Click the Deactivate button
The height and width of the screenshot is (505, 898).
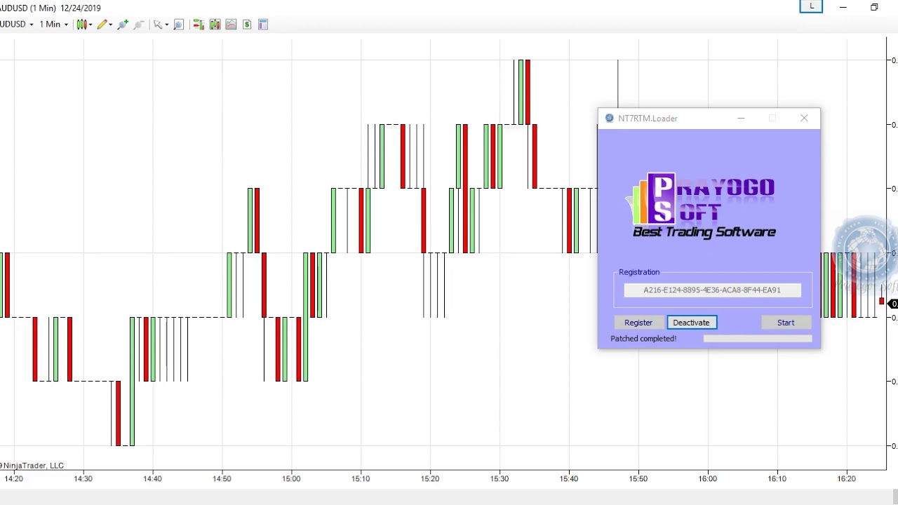pyautogui.click(x=692, y=323)
